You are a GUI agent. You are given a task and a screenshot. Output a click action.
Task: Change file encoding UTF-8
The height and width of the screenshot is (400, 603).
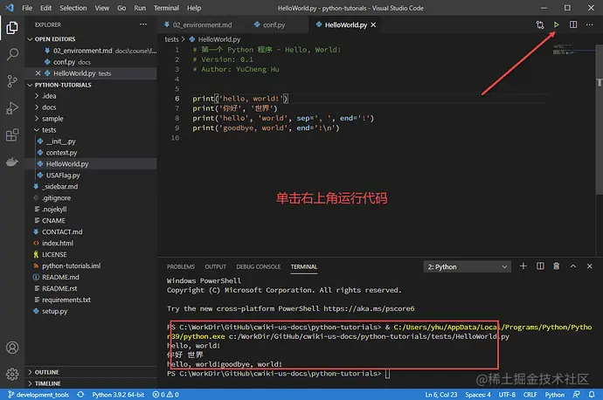[x=507, y=394]
